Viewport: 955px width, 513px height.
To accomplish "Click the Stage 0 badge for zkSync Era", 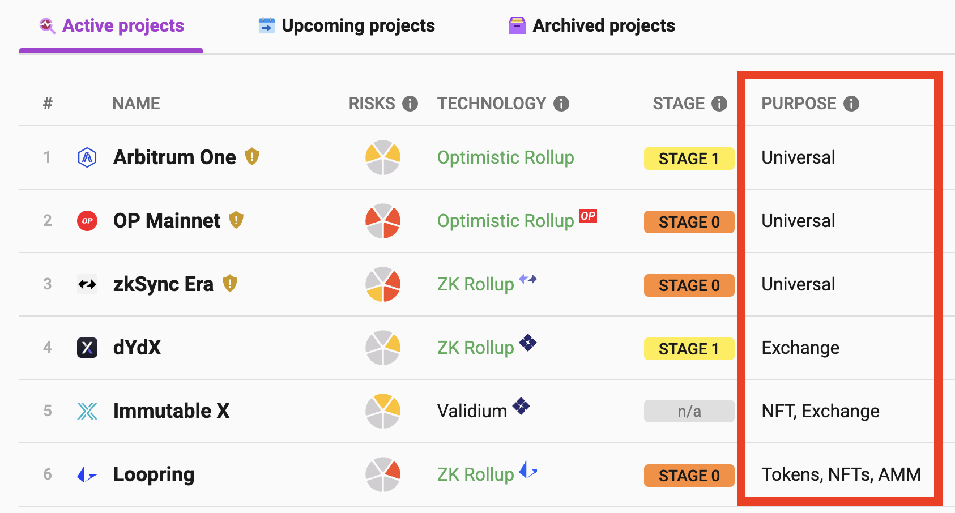I will [689, 285].
